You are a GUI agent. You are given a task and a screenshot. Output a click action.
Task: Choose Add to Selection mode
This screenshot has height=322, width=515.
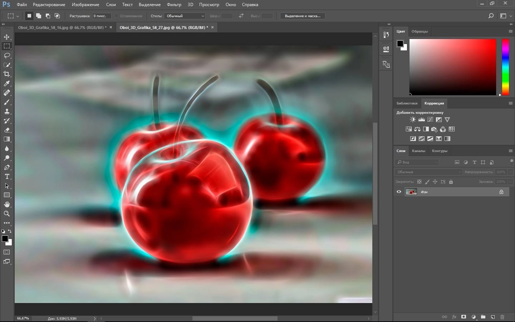(39, 16)
